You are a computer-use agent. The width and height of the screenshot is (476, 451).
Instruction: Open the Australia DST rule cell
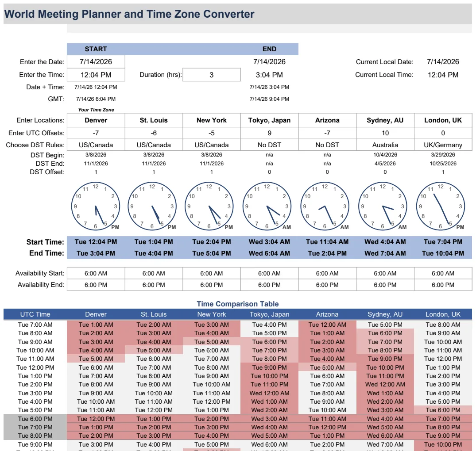[385, 145]
